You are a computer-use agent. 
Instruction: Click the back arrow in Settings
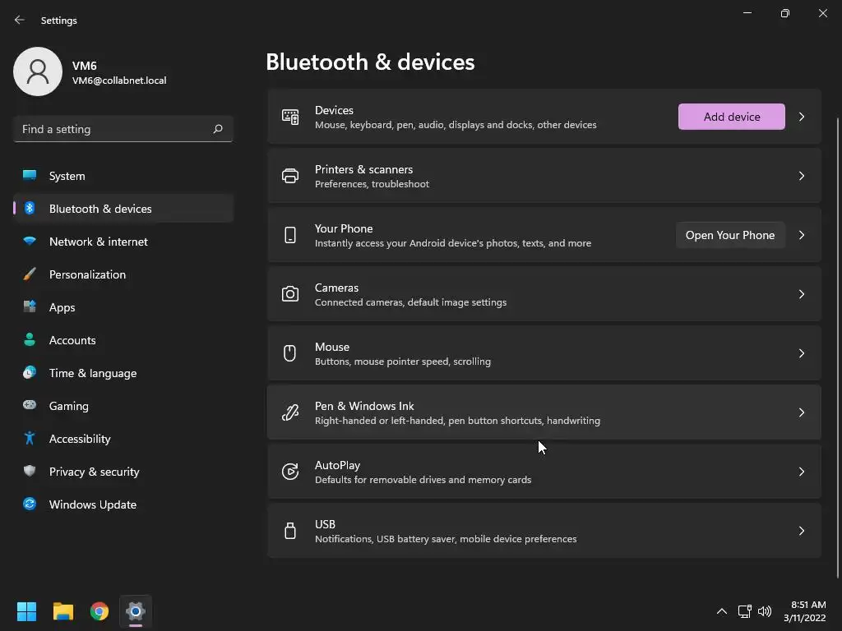(x=20, y=20)
